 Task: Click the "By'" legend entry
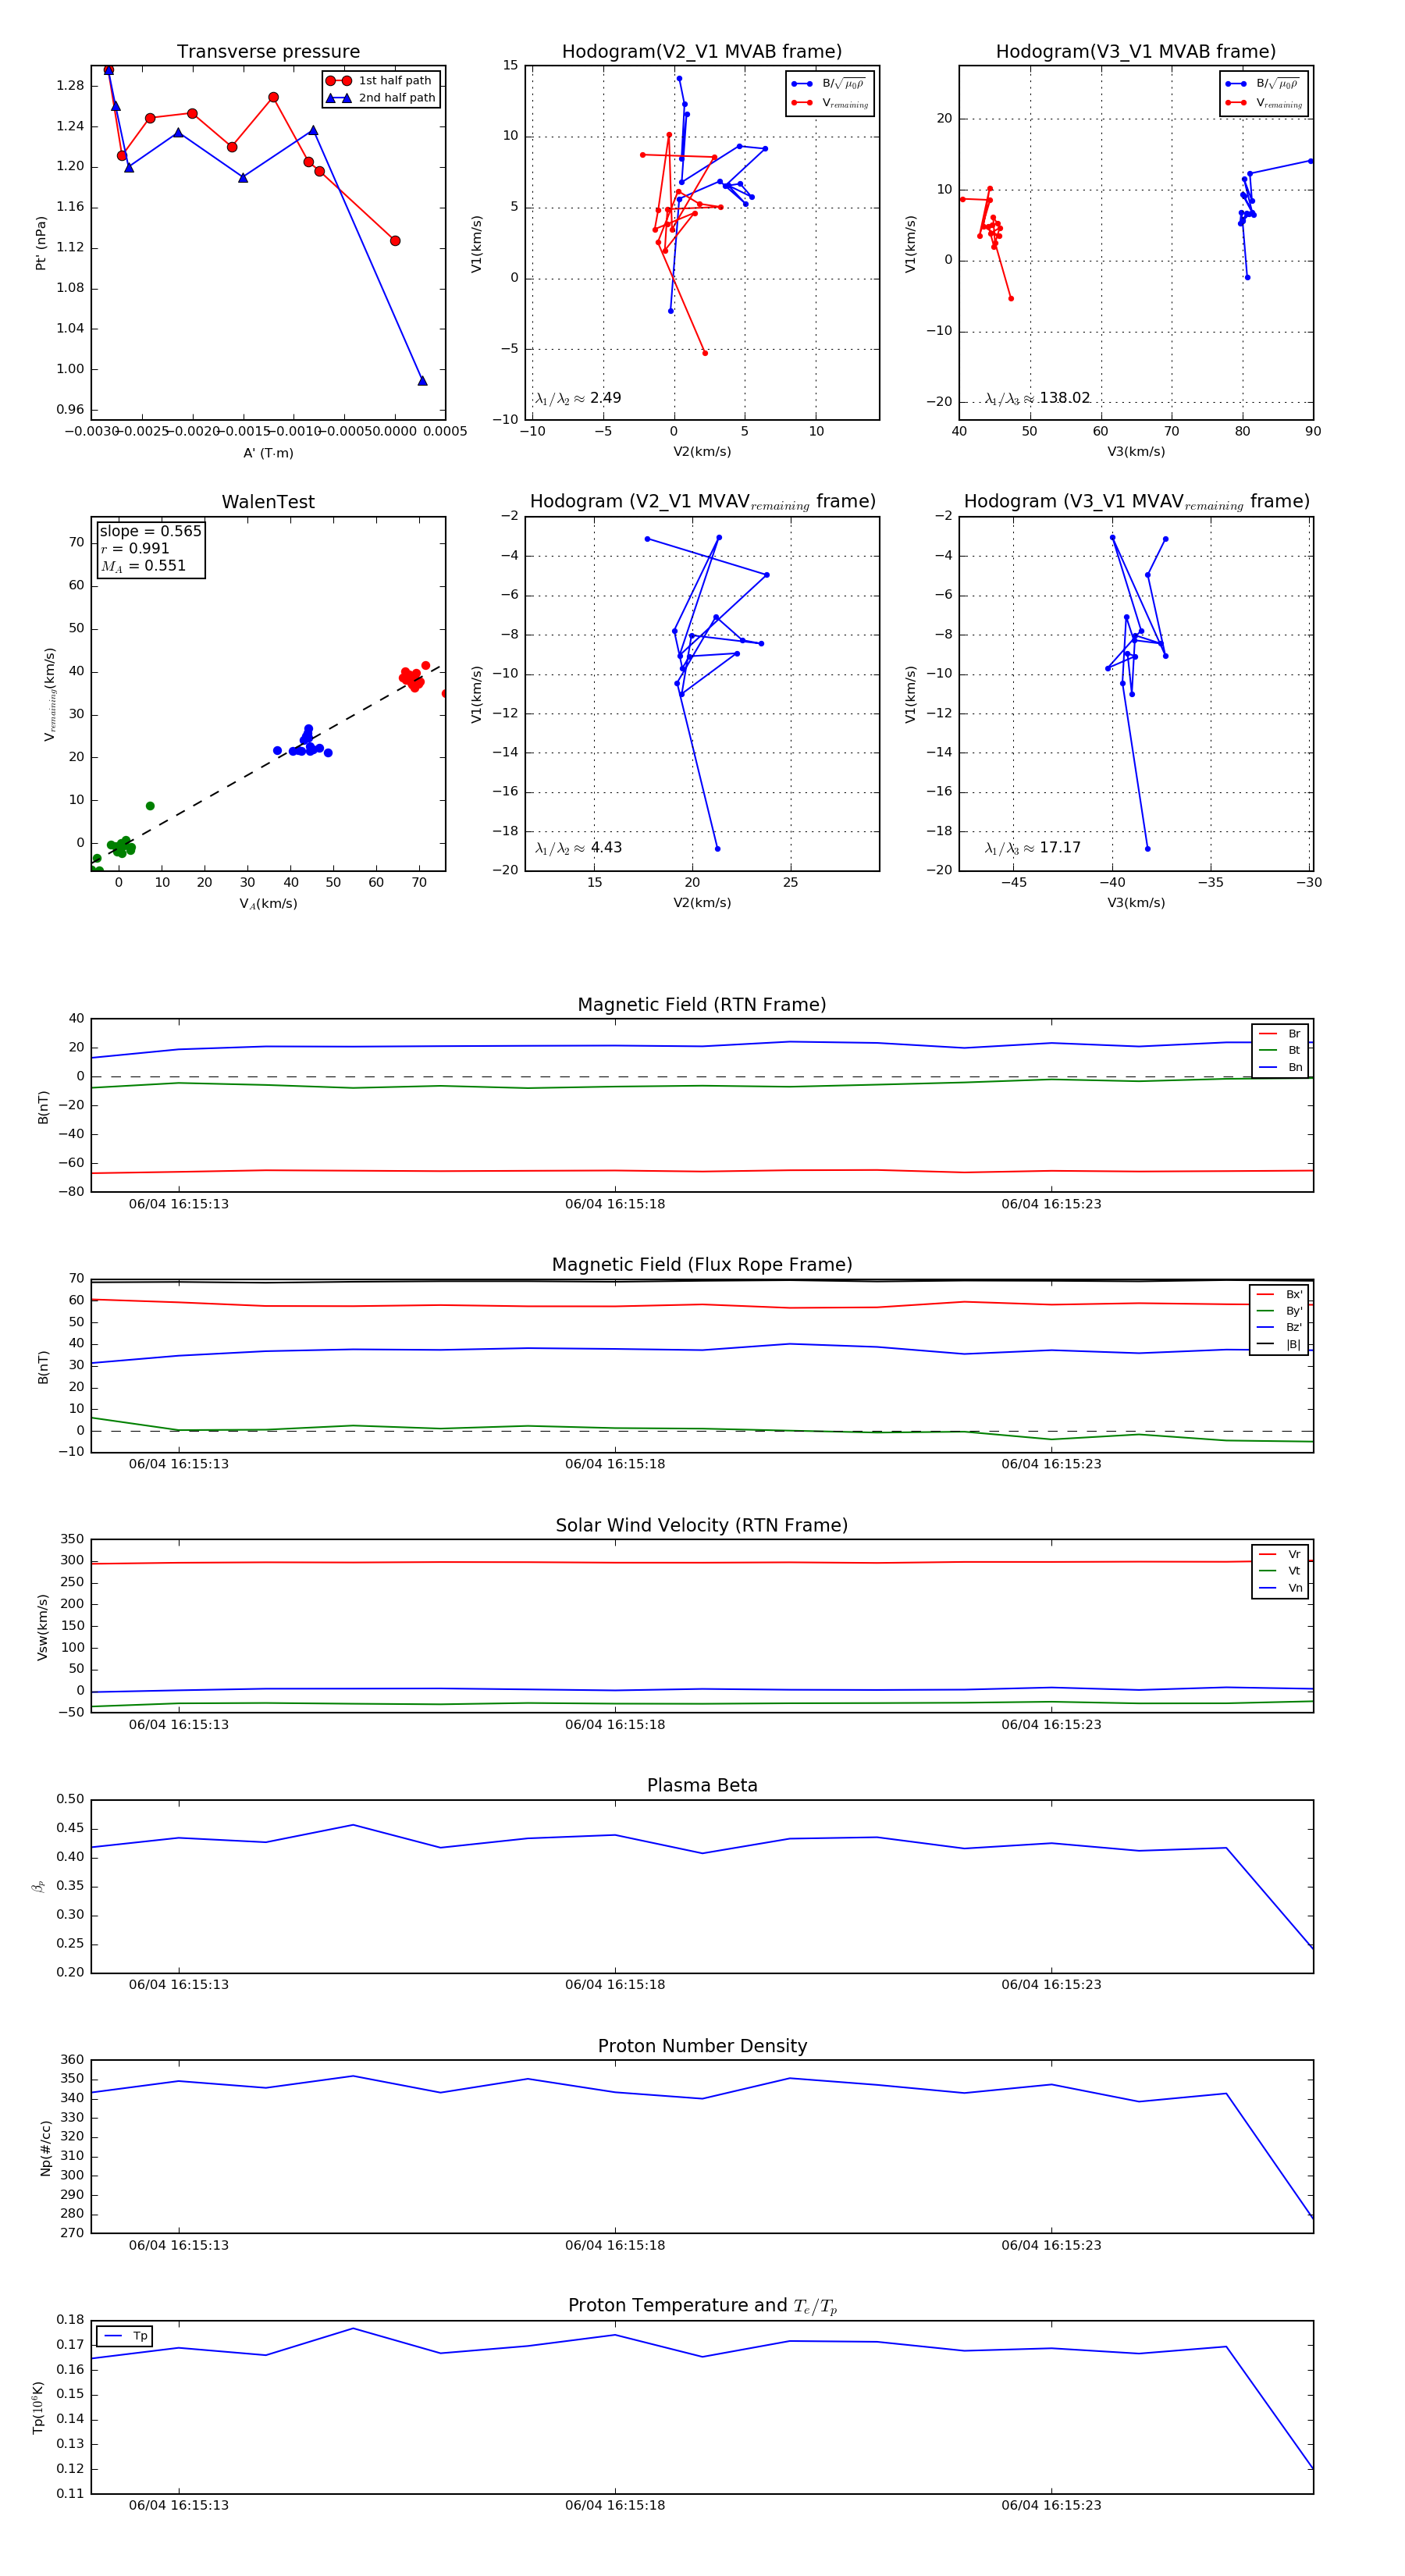[1280, 1311]
